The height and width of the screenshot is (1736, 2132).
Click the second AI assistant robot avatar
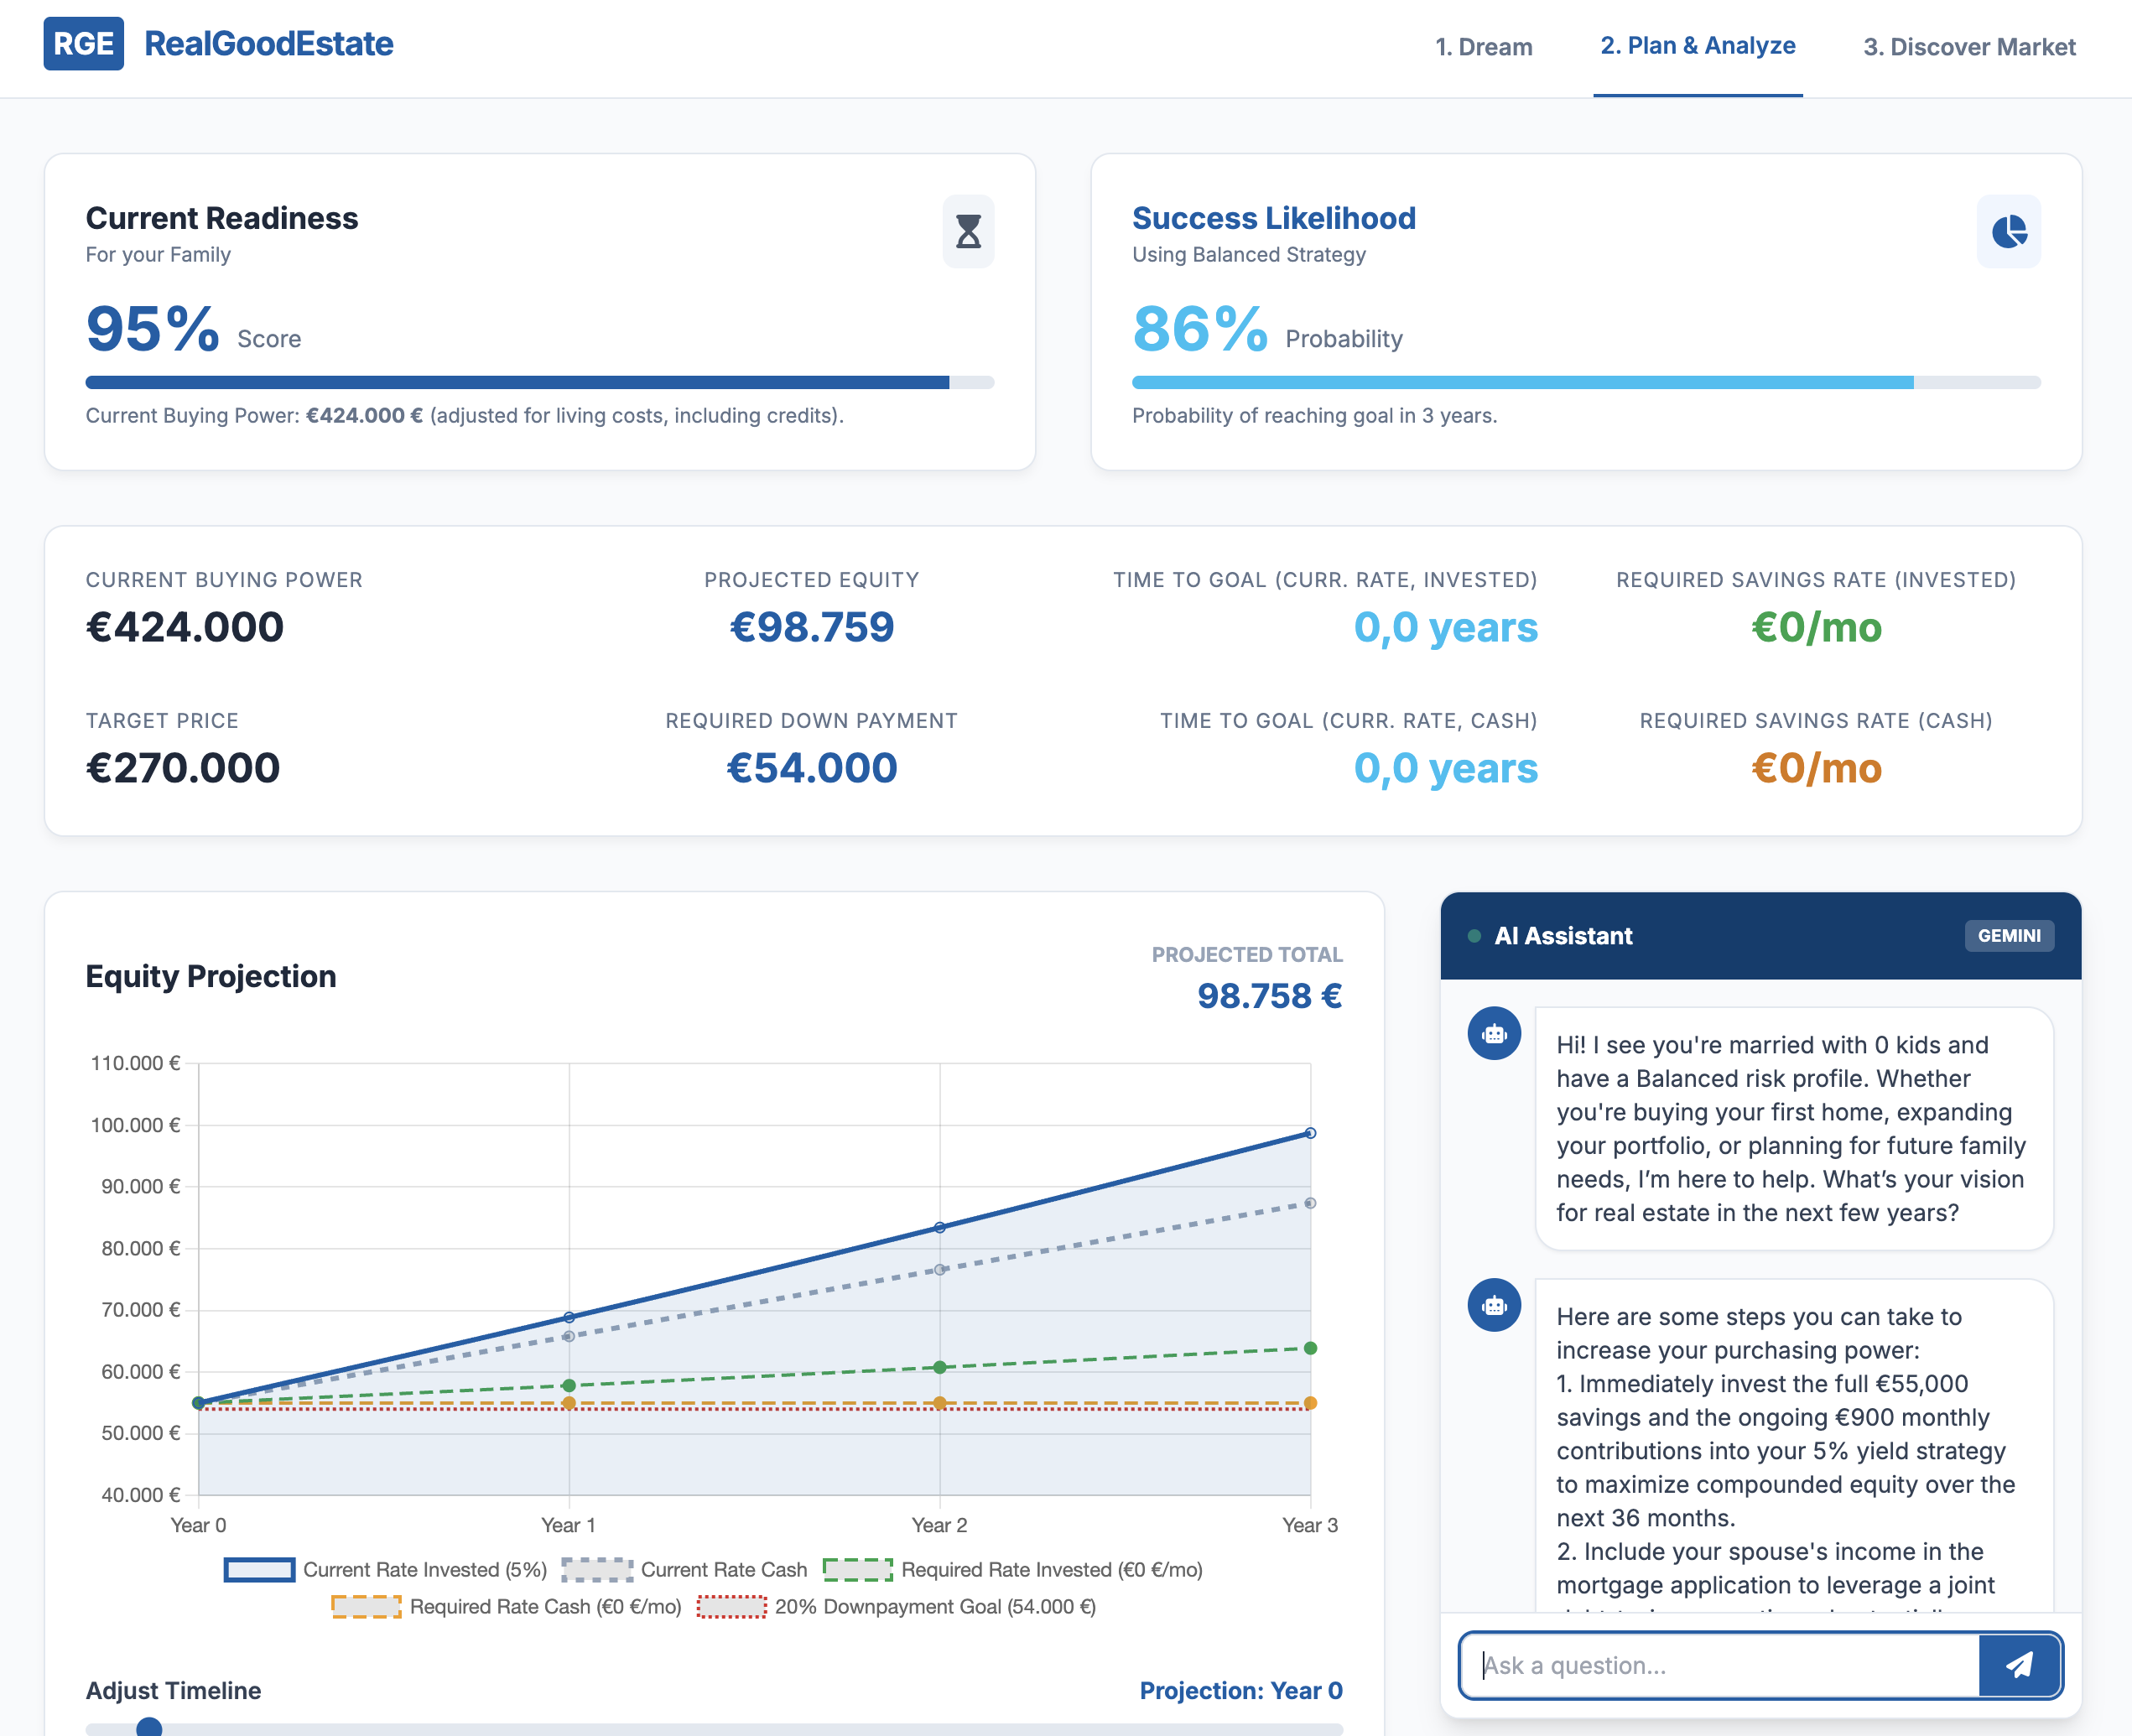tap(1494, 1306)
